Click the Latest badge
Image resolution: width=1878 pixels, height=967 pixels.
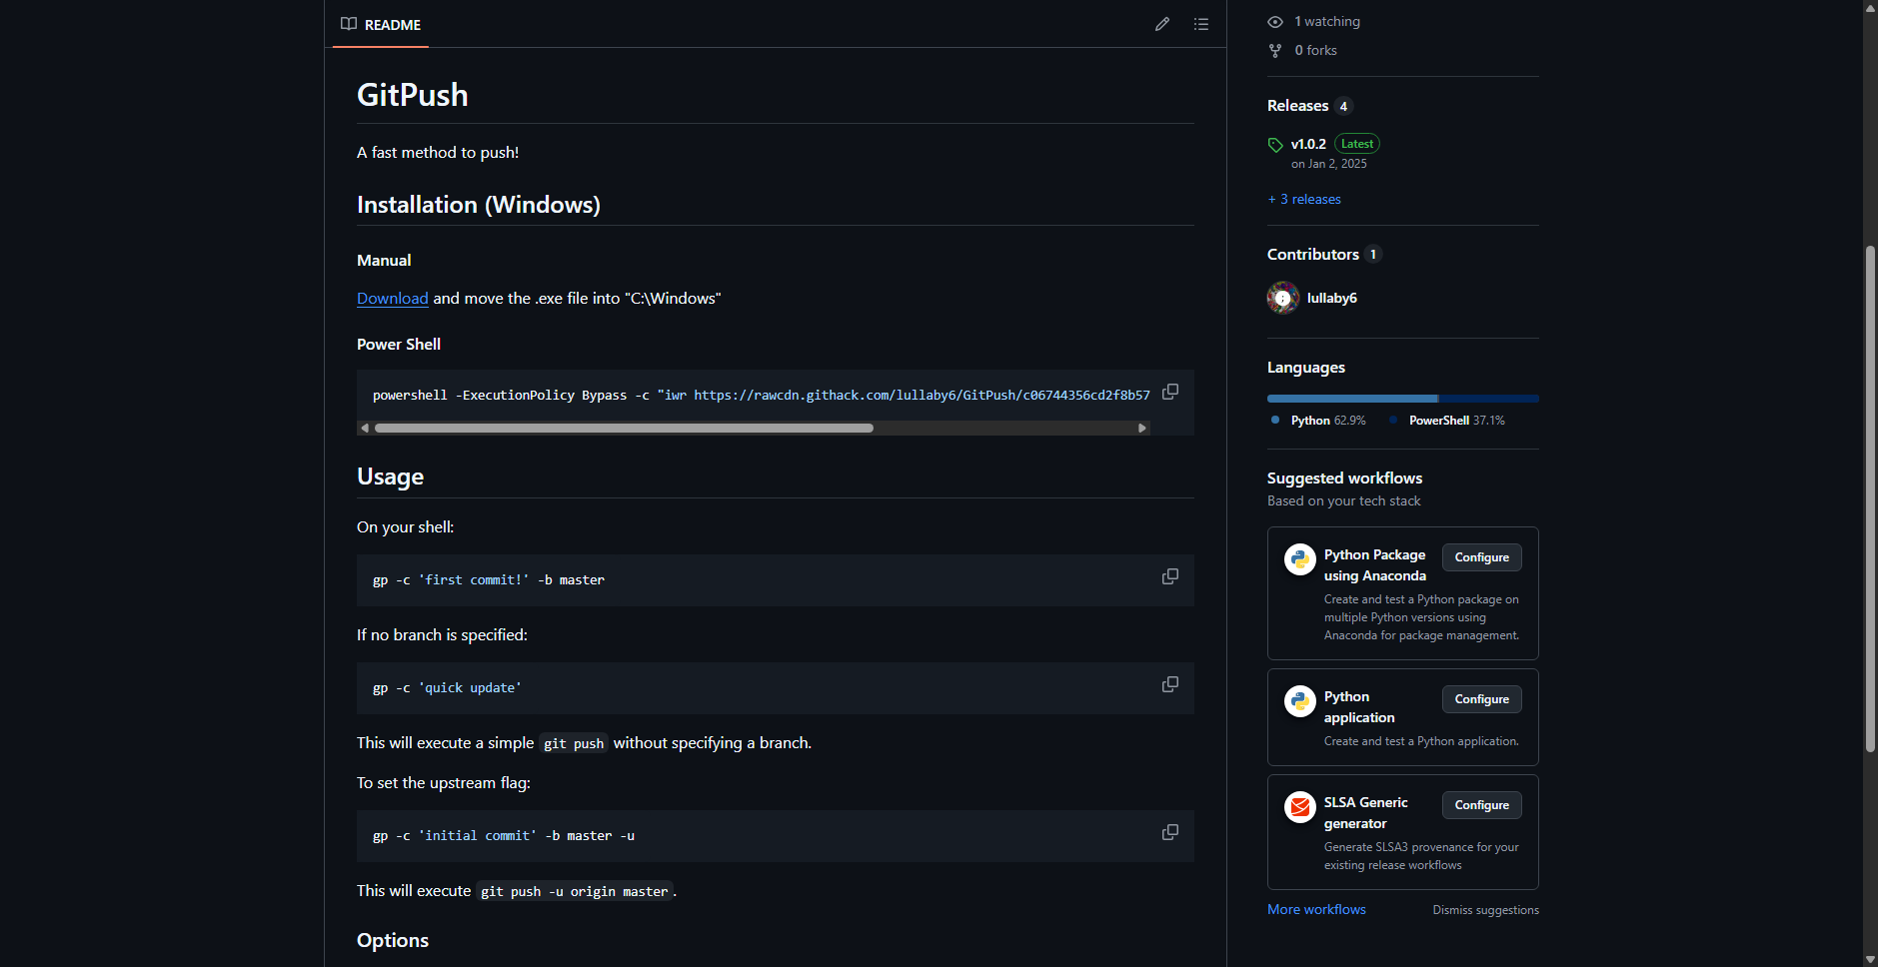1357,144
